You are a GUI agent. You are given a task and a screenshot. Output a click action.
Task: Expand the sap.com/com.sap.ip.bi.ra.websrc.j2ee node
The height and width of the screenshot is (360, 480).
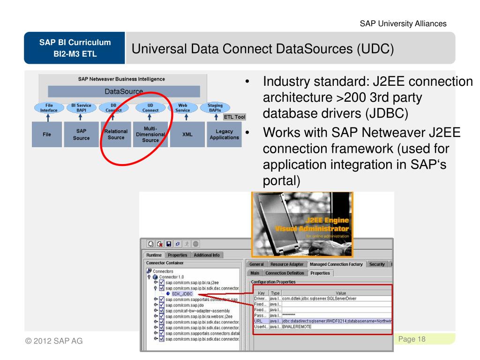pyautogui.click(x=156, y=316)
